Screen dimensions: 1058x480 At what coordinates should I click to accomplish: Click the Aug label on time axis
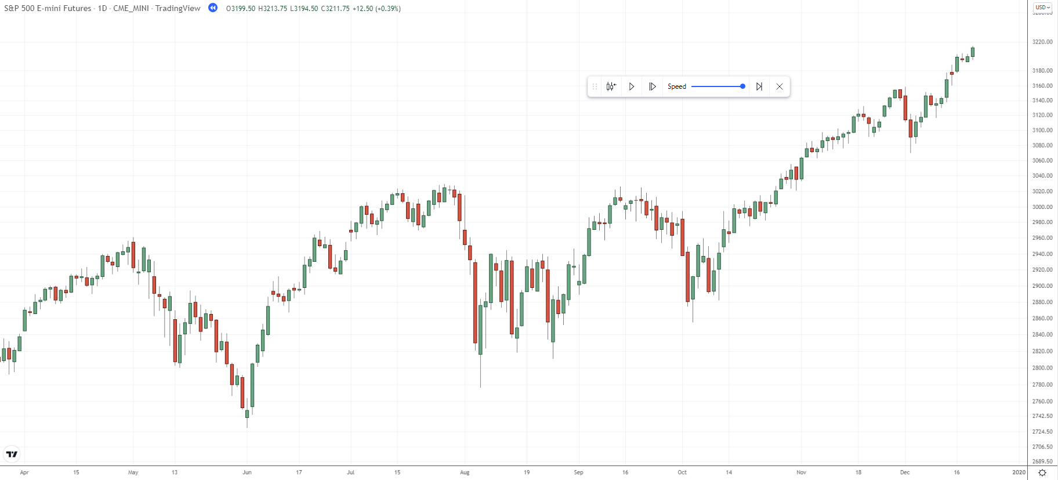point(465,472)
